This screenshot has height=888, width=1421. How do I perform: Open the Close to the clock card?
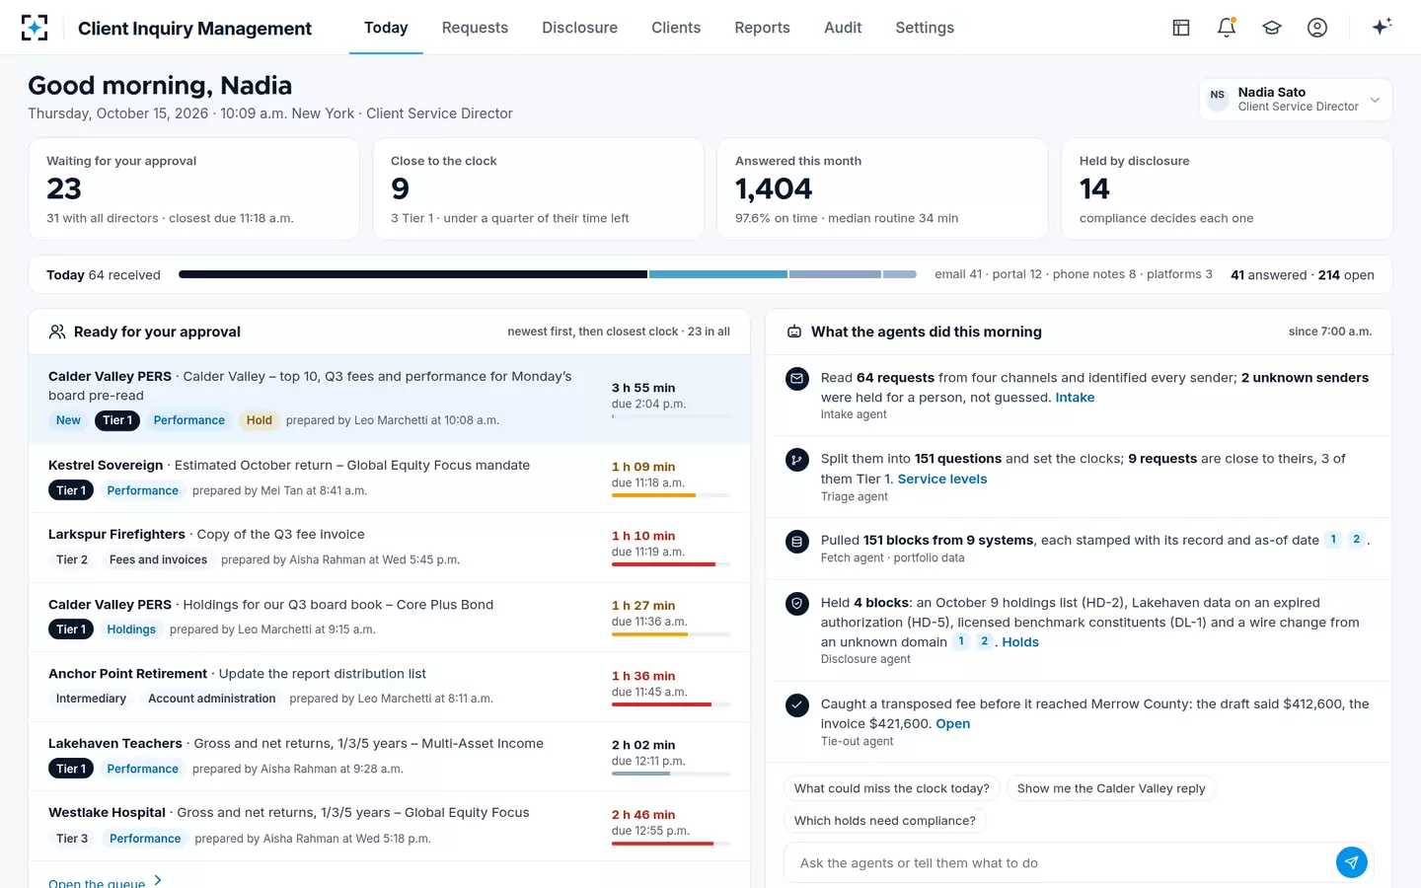[x=538, y=188]
